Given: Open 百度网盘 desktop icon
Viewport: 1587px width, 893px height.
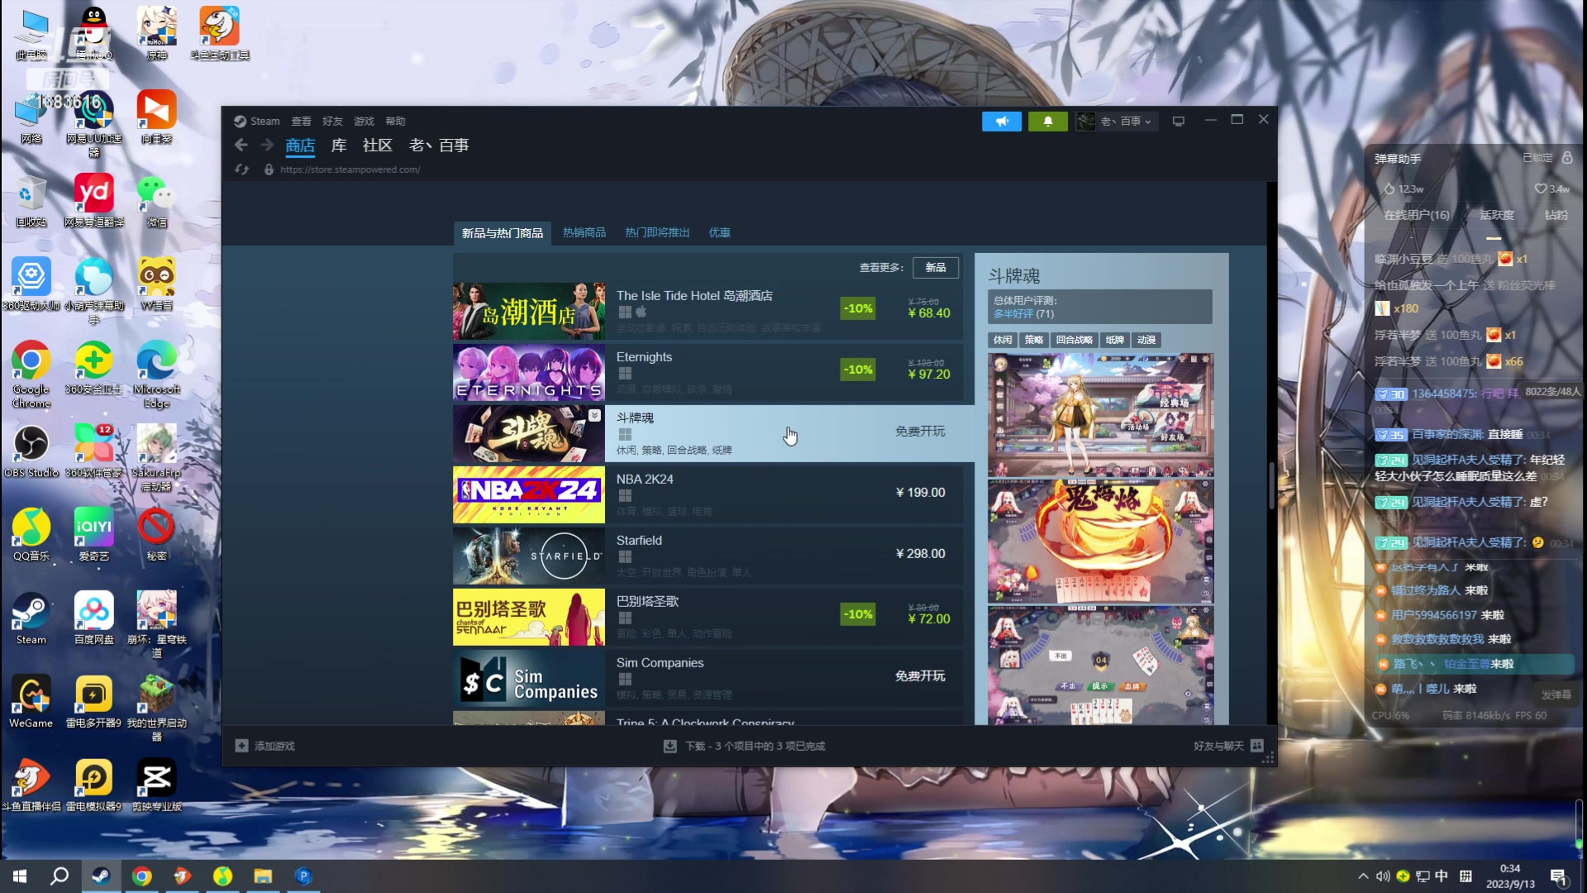Looking at the screenshot, I should tap(93, 618).
